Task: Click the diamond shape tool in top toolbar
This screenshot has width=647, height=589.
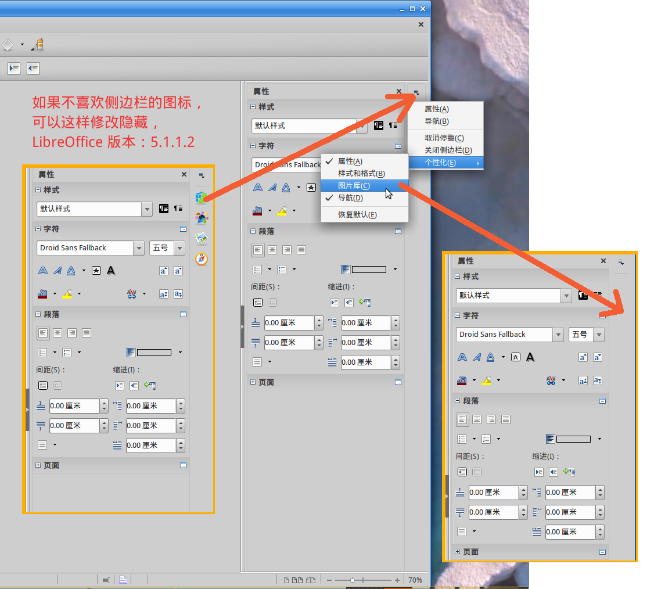Action: coord(8,45)
